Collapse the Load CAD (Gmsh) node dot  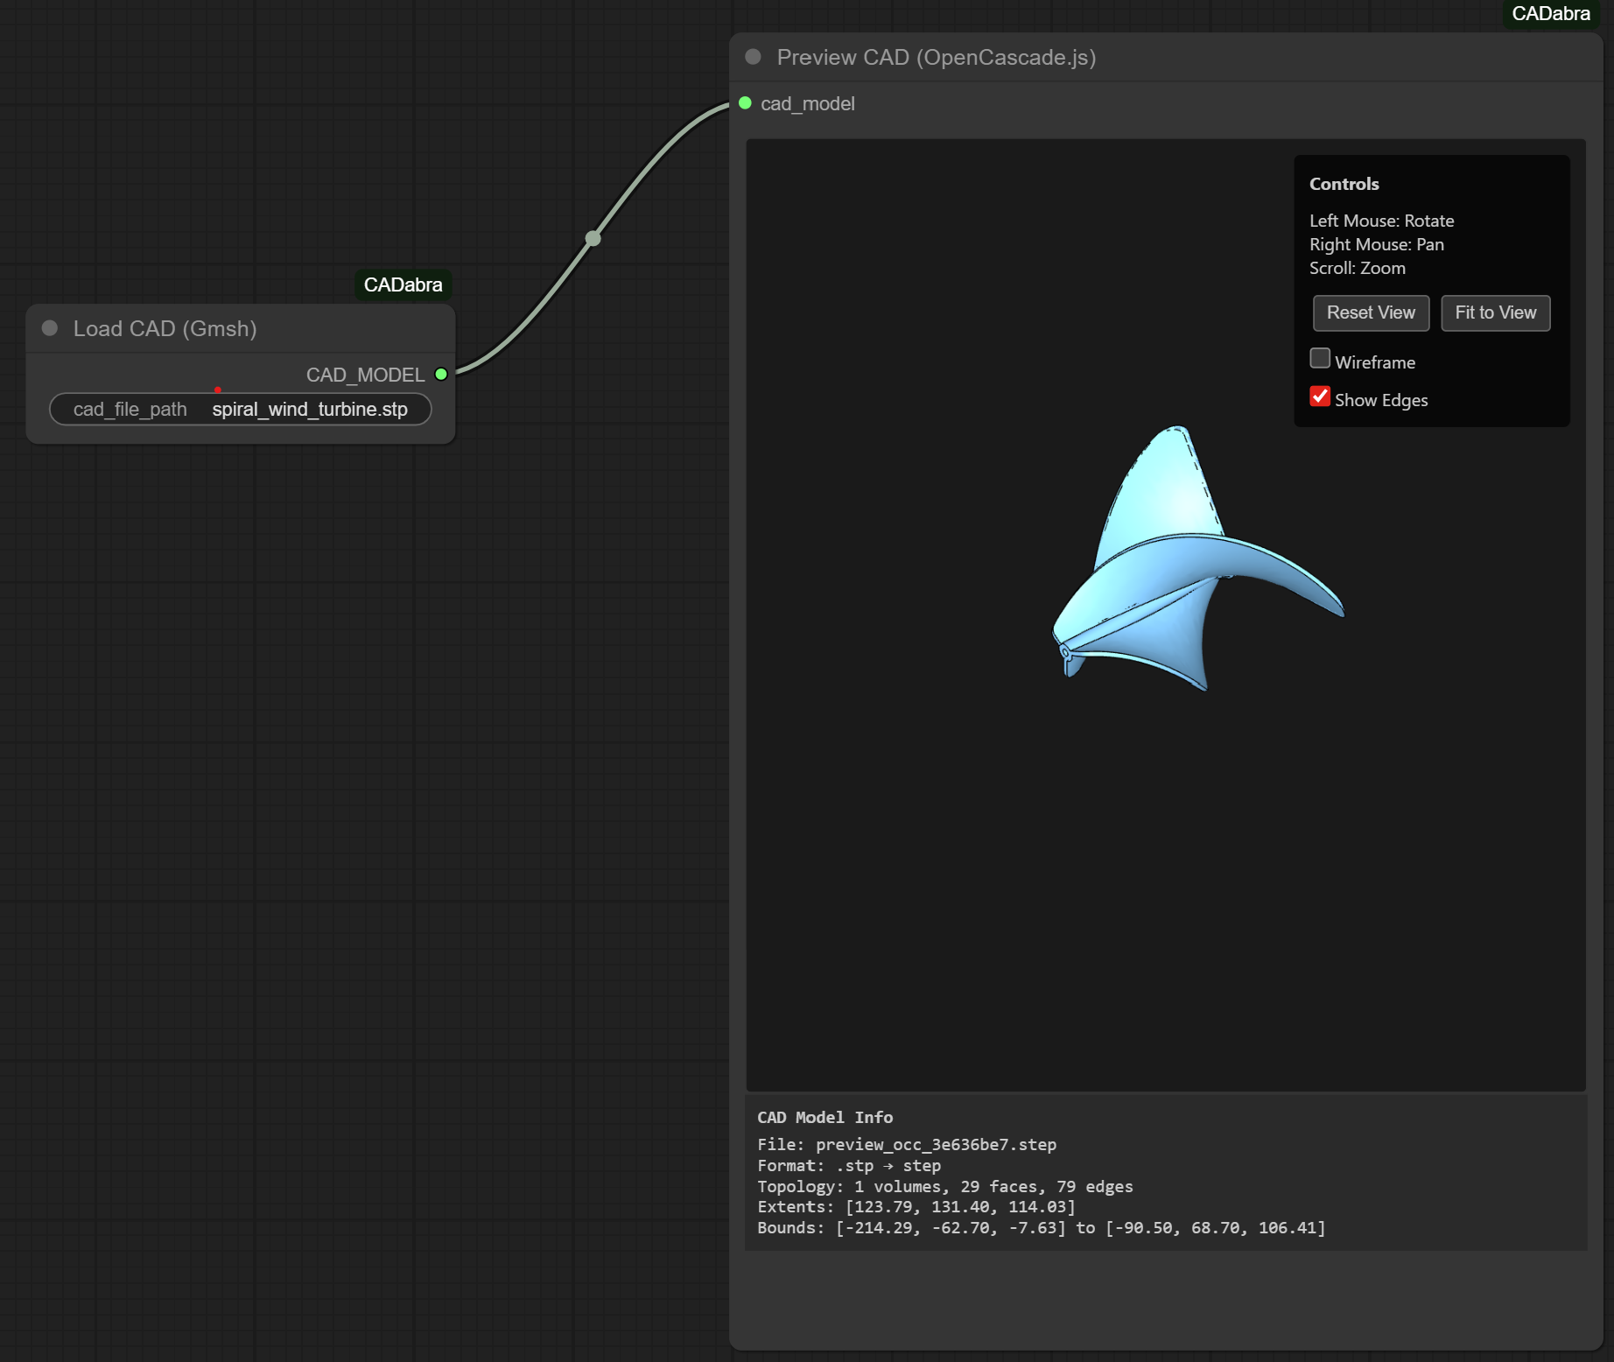click(50, 328)
